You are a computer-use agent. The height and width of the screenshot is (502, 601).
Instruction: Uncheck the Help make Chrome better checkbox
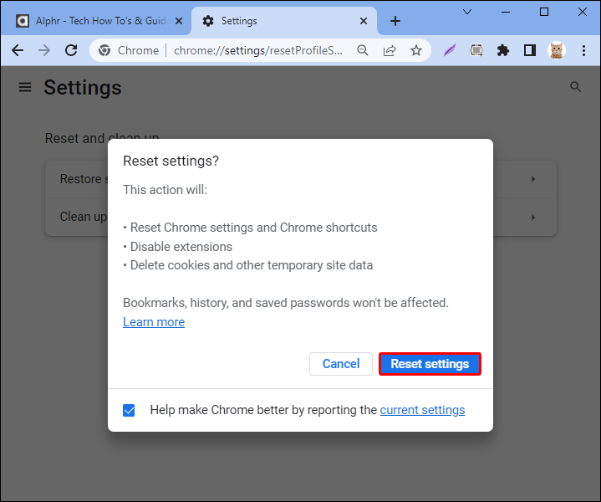click(129, 410)
